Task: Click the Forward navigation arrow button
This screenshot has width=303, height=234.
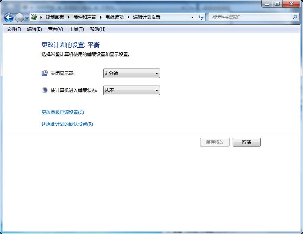Action: [19, 17]
